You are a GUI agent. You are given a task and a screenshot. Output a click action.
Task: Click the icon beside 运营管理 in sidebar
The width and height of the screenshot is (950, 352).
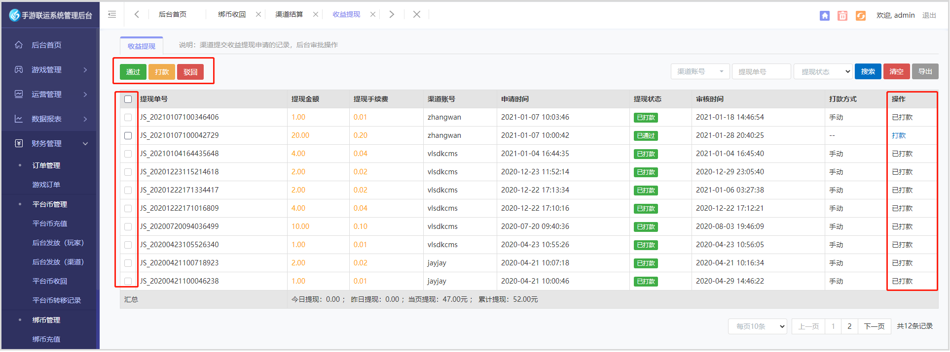(19, 94)
